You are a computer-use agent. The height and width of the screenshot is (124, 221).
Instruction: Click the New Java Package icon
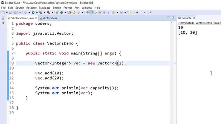[x=57, y=13]
